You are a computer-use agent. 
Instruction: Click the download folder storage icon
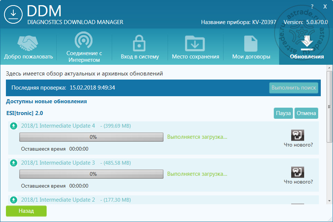pyautogui.click(x=195, y=43)
